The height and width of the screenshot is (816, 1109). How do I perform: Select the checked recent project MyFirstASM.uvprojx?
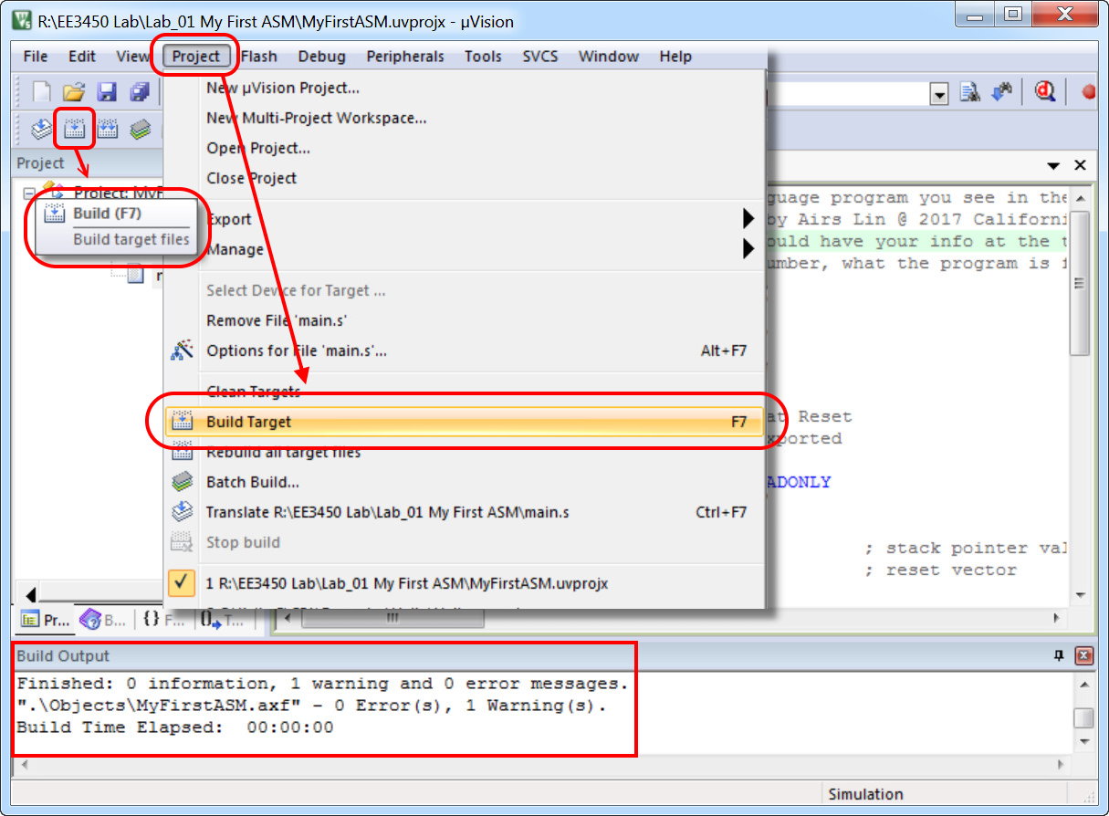(406, 583)
